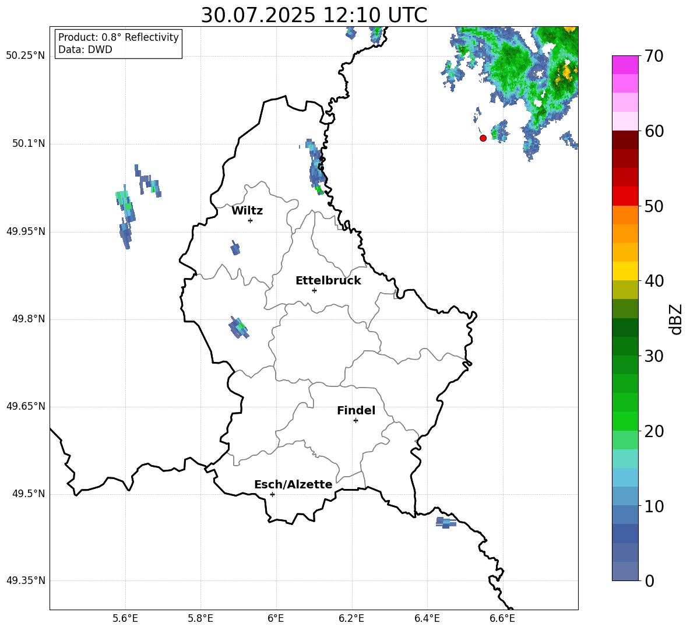
Task: Click the 6°E longitude label
Action: [x=276, y=618]
